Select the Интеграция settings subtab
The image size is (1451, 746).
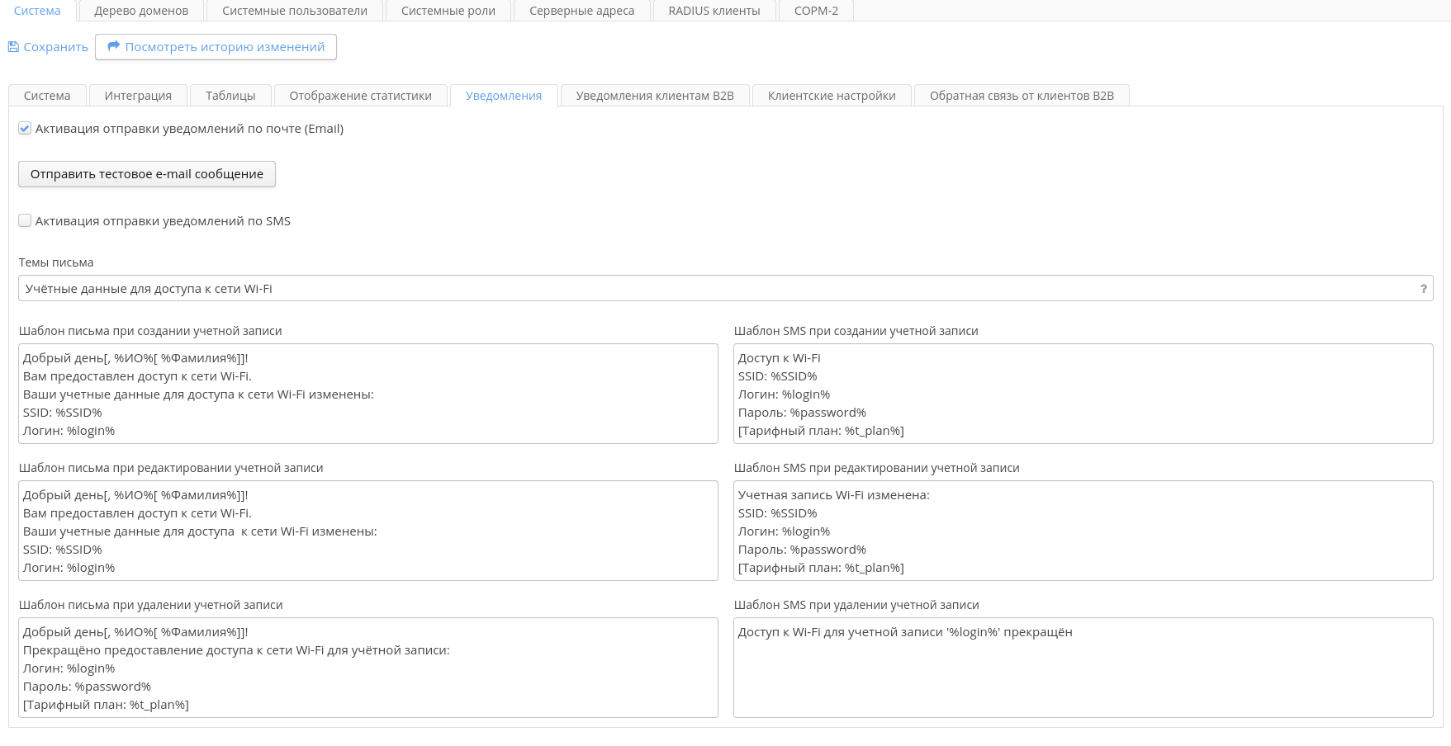pyautogui.click(x=138, y=96)
